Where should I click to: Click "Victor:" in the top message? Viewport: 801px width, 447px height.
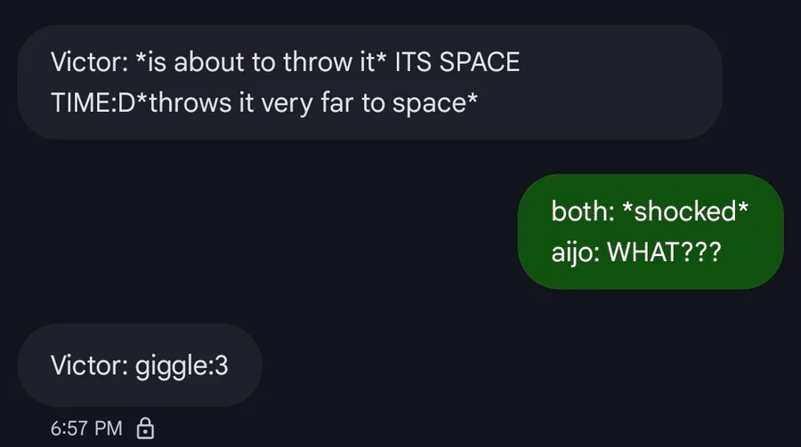pos(88,62)
